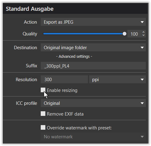
Task: Click the Suffix text field
Action: click(x=93, y=66)
